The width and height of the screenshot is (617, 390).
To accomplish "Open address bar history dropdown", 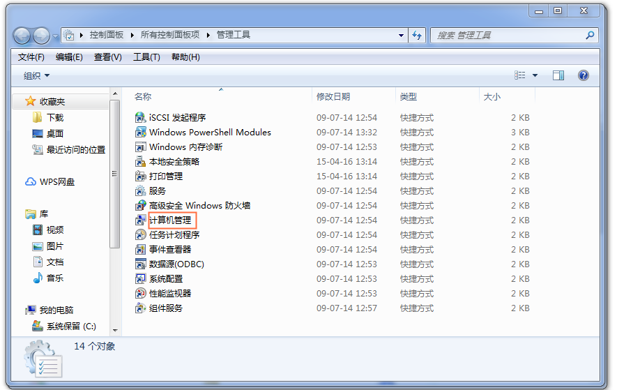I will point(401,36).
